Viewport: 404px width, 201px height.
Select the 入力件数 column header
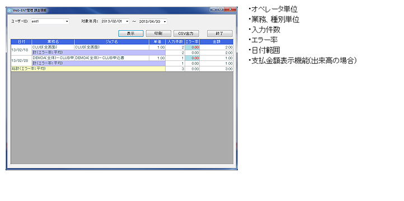(175, 42)
